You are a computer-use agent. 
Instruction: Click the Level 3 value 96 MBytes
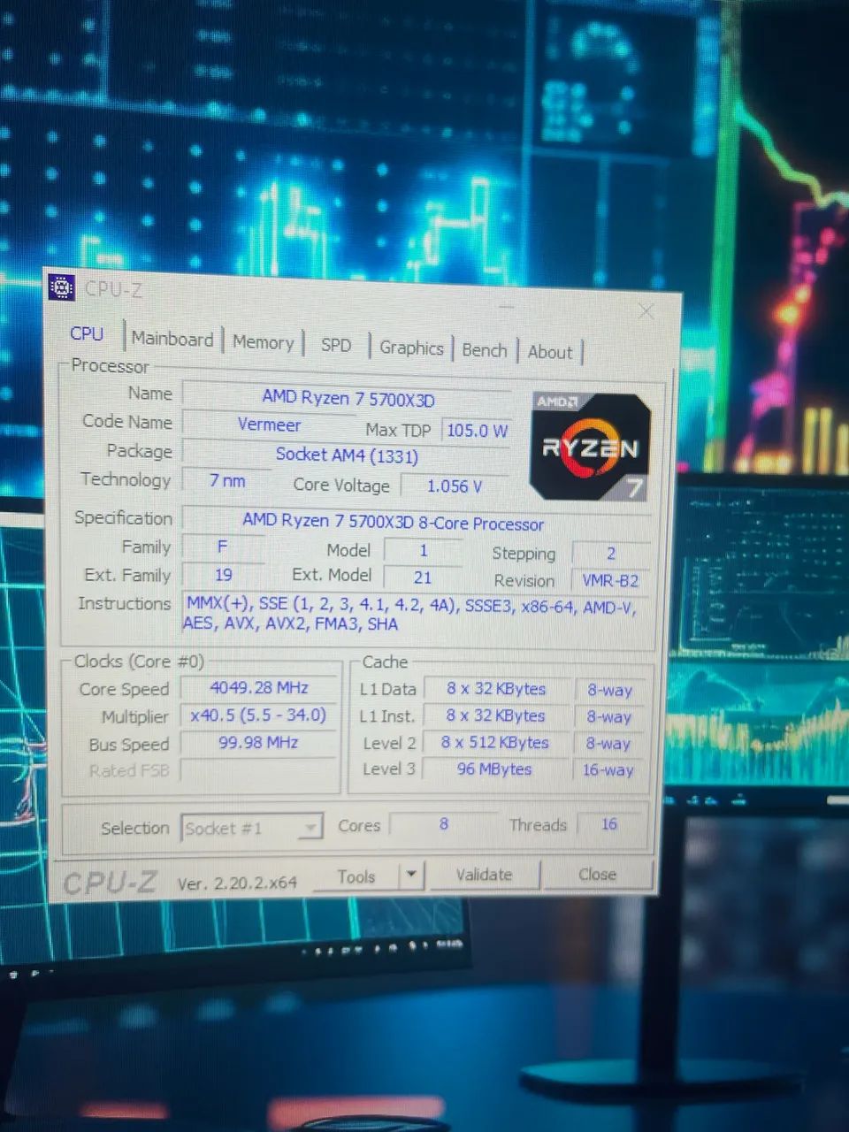click(x=494, y=769)
